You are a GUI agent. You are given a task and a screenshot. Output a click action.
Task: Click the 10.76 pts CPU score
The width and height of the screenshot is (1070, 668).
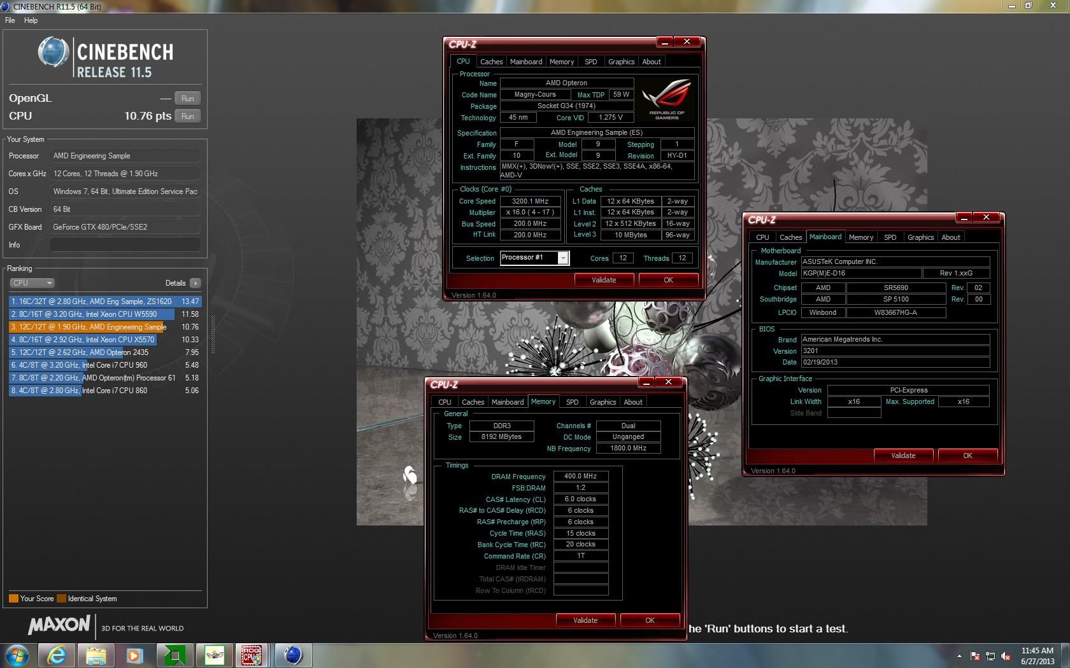[148, 116]
